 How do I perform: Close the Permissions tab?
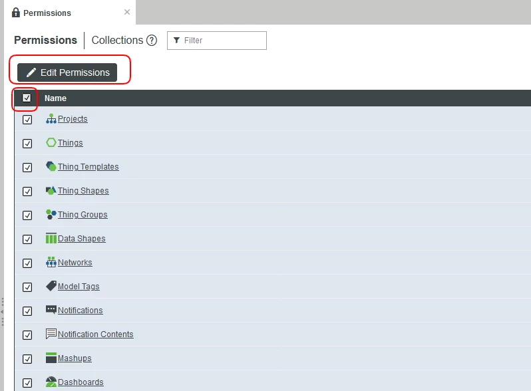[127, 12]
